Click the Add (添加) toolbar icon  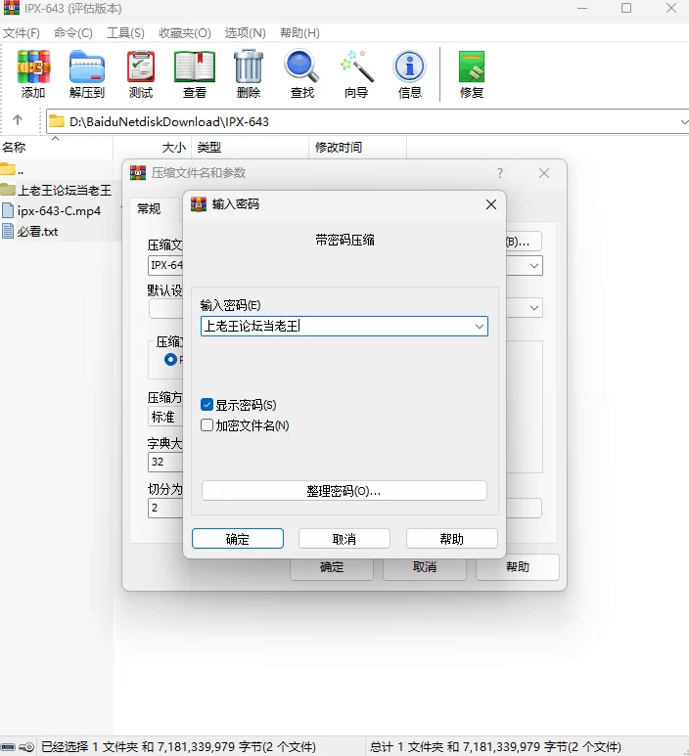click(33, 73)
